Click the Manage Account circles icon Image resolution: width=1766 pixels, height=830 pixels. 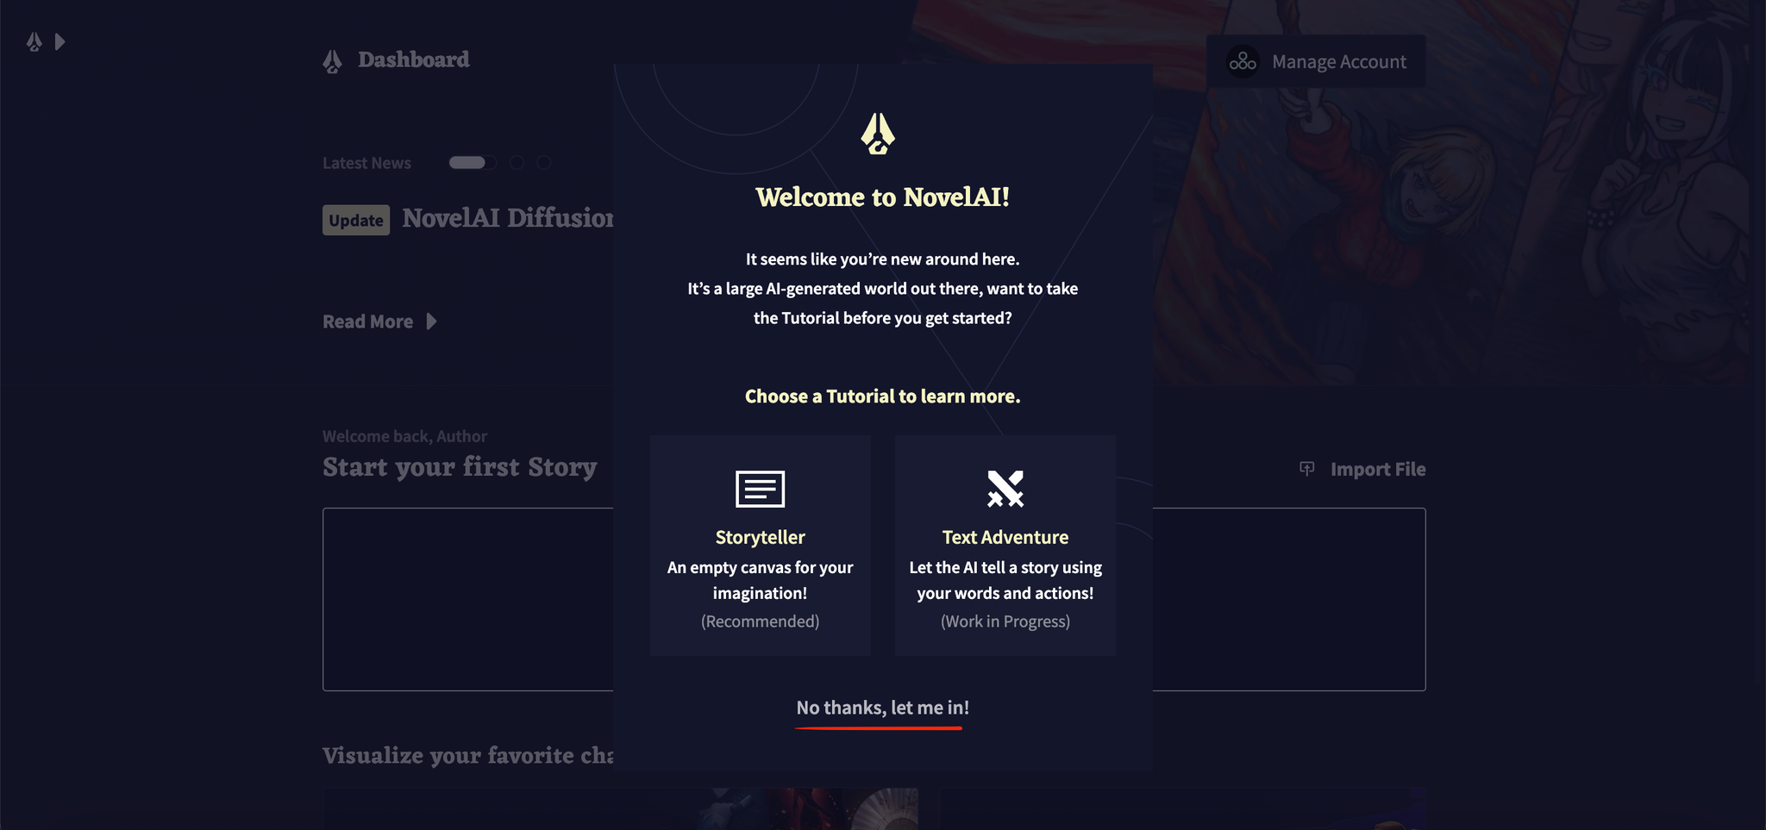[1243, 61]
